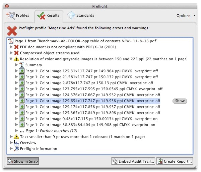Click the paperclip icon on Embed Audit Trail

coord(115,161)
